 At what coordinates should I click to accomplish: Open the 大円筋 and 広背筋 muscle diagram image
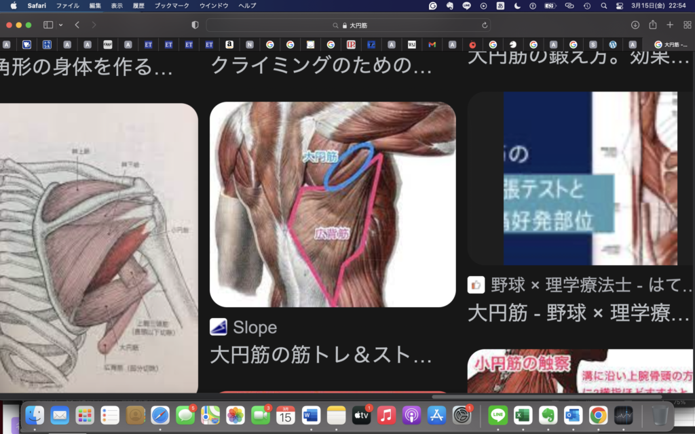333,204
